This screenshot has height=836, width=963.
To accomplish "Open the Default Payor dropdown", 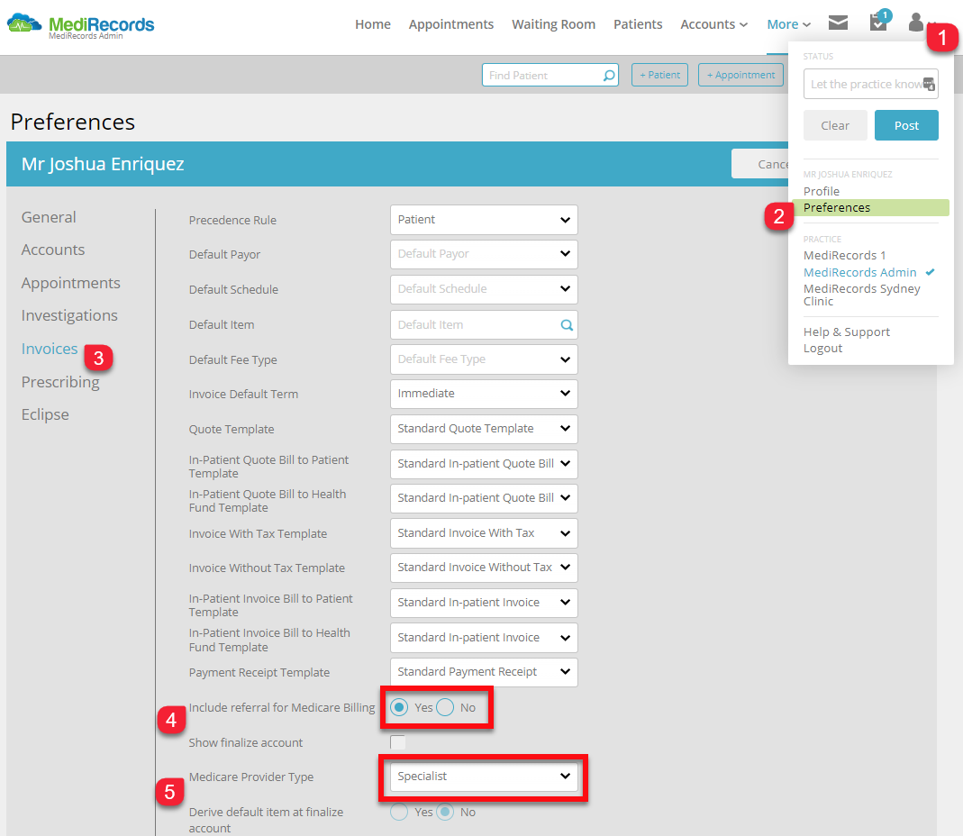I will point(484,254).
